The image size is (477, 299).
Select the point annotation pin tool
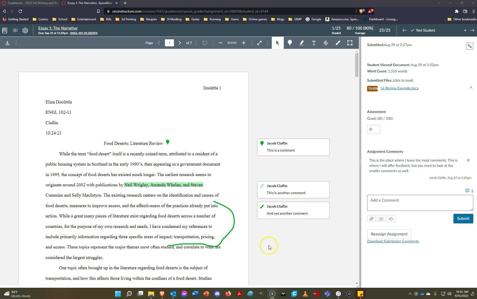pyautogui.click(x=290, y=43)
